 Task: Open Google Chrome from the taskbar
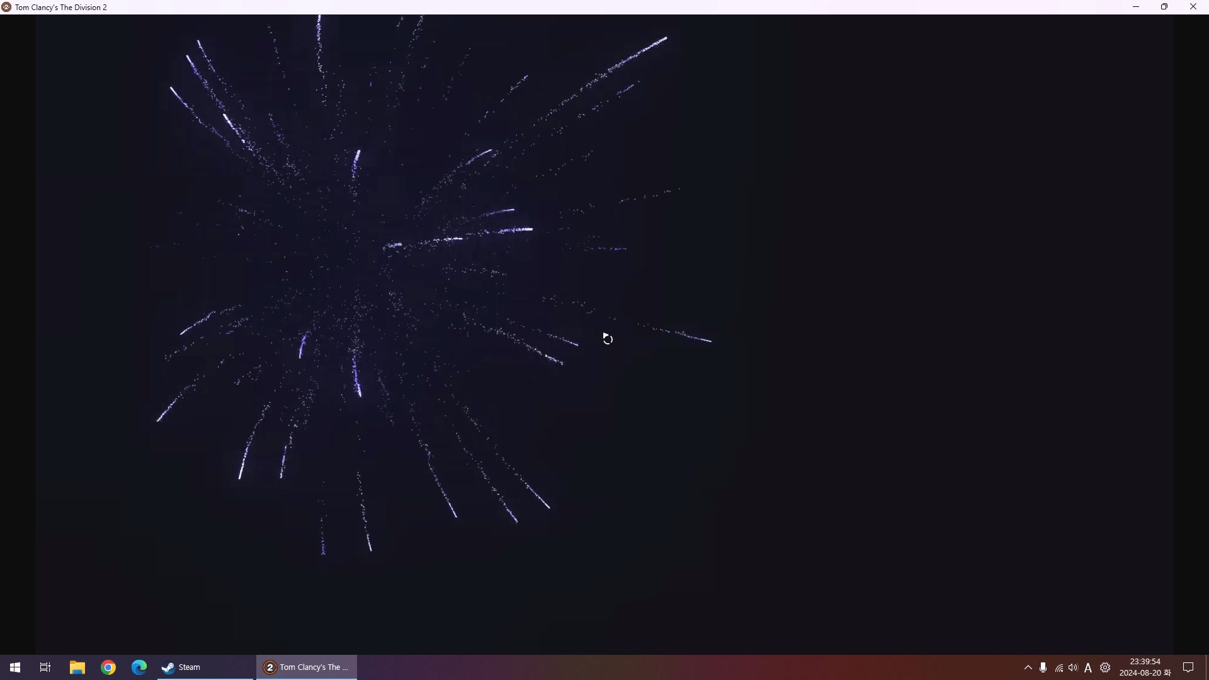[x=108, y=667]
